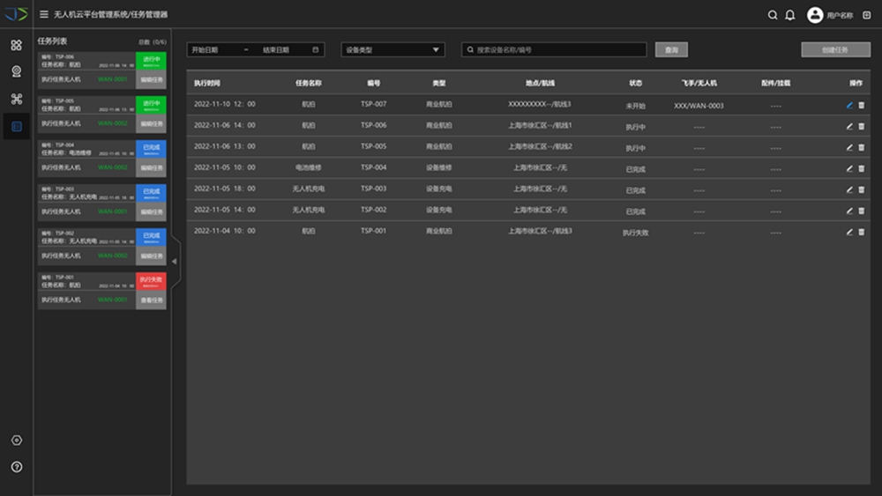Open the drone management sidebar icon

16,100
